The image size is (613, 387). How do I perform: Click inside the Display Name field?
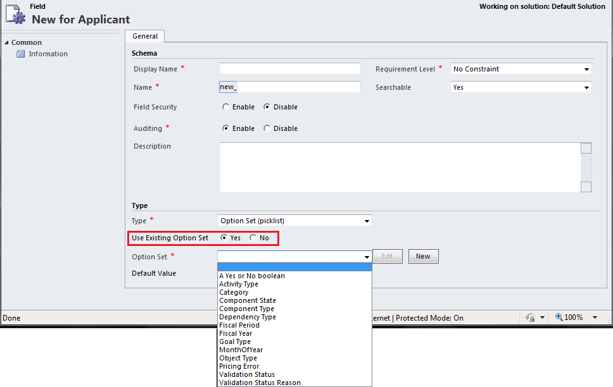click(289, 68)
